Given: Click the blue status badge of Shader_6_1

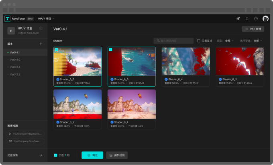Looking at the screenshot, I should click(112, 122).
